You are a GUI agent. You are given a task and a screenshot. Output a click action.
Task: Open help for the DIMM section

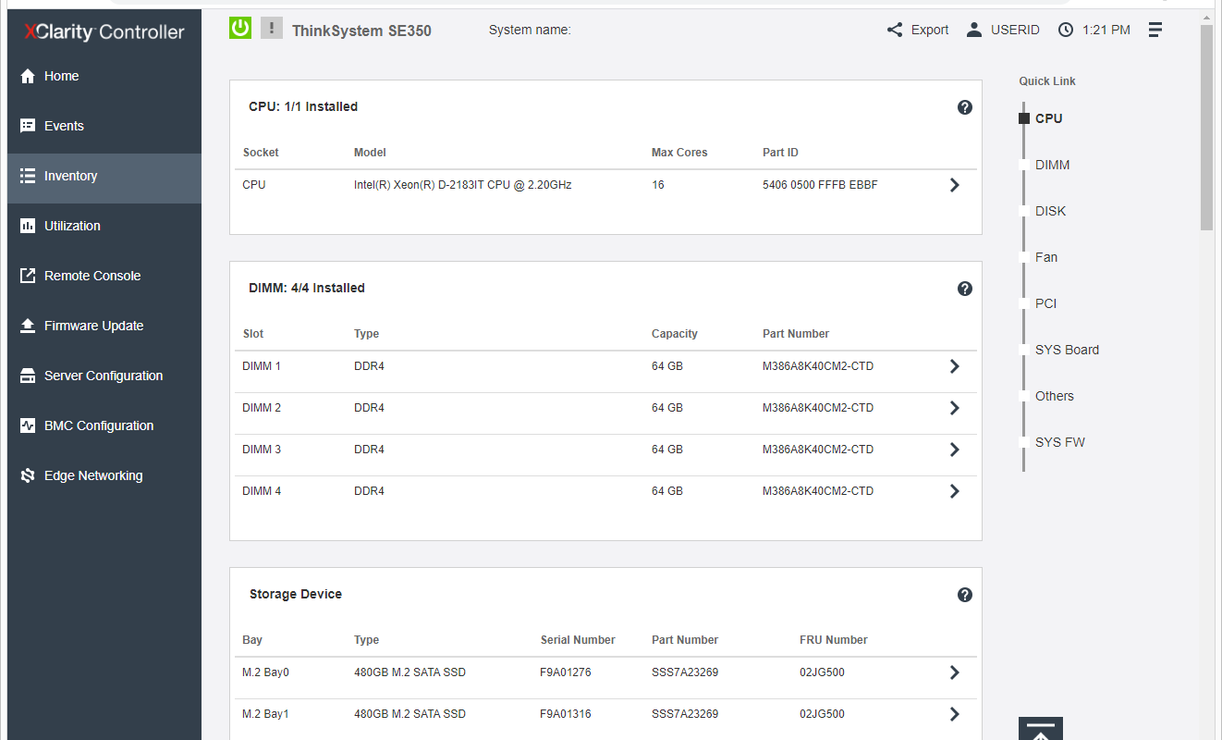tap(965, 289)
